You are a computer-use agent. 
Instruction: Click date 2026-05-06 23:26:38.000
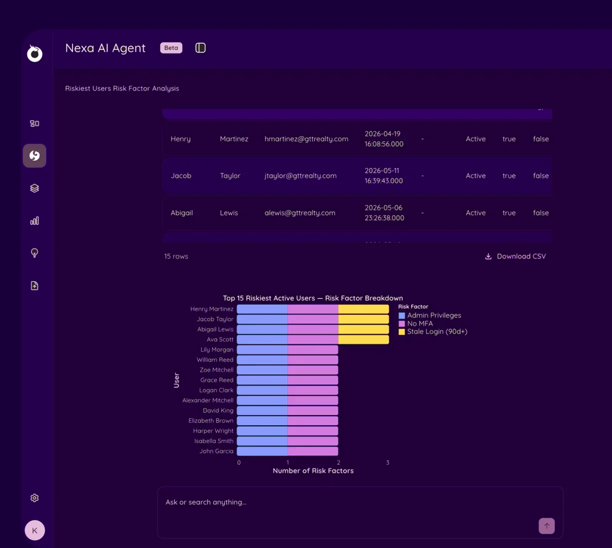pos(384,213)
